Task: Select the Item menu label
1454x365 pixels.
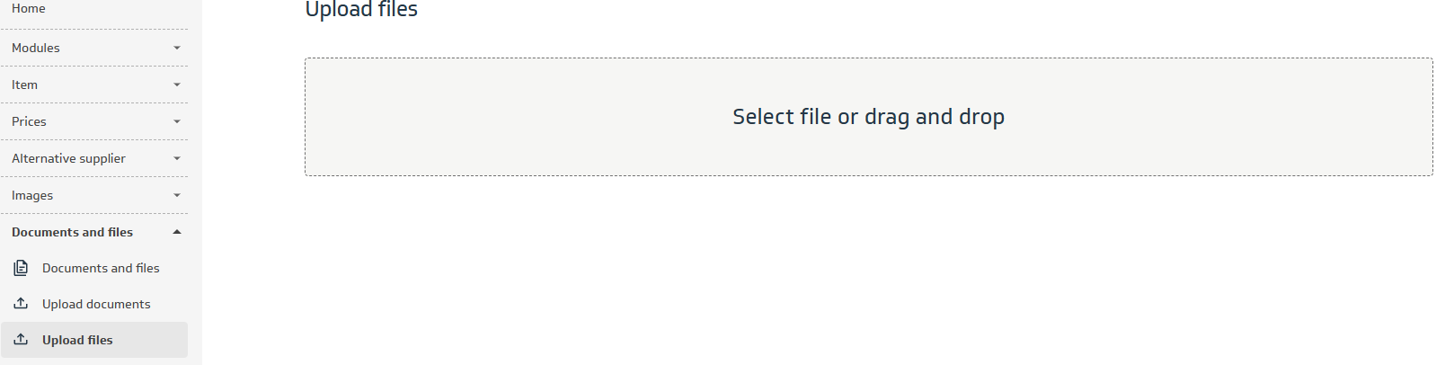Action: click(25, 85)
